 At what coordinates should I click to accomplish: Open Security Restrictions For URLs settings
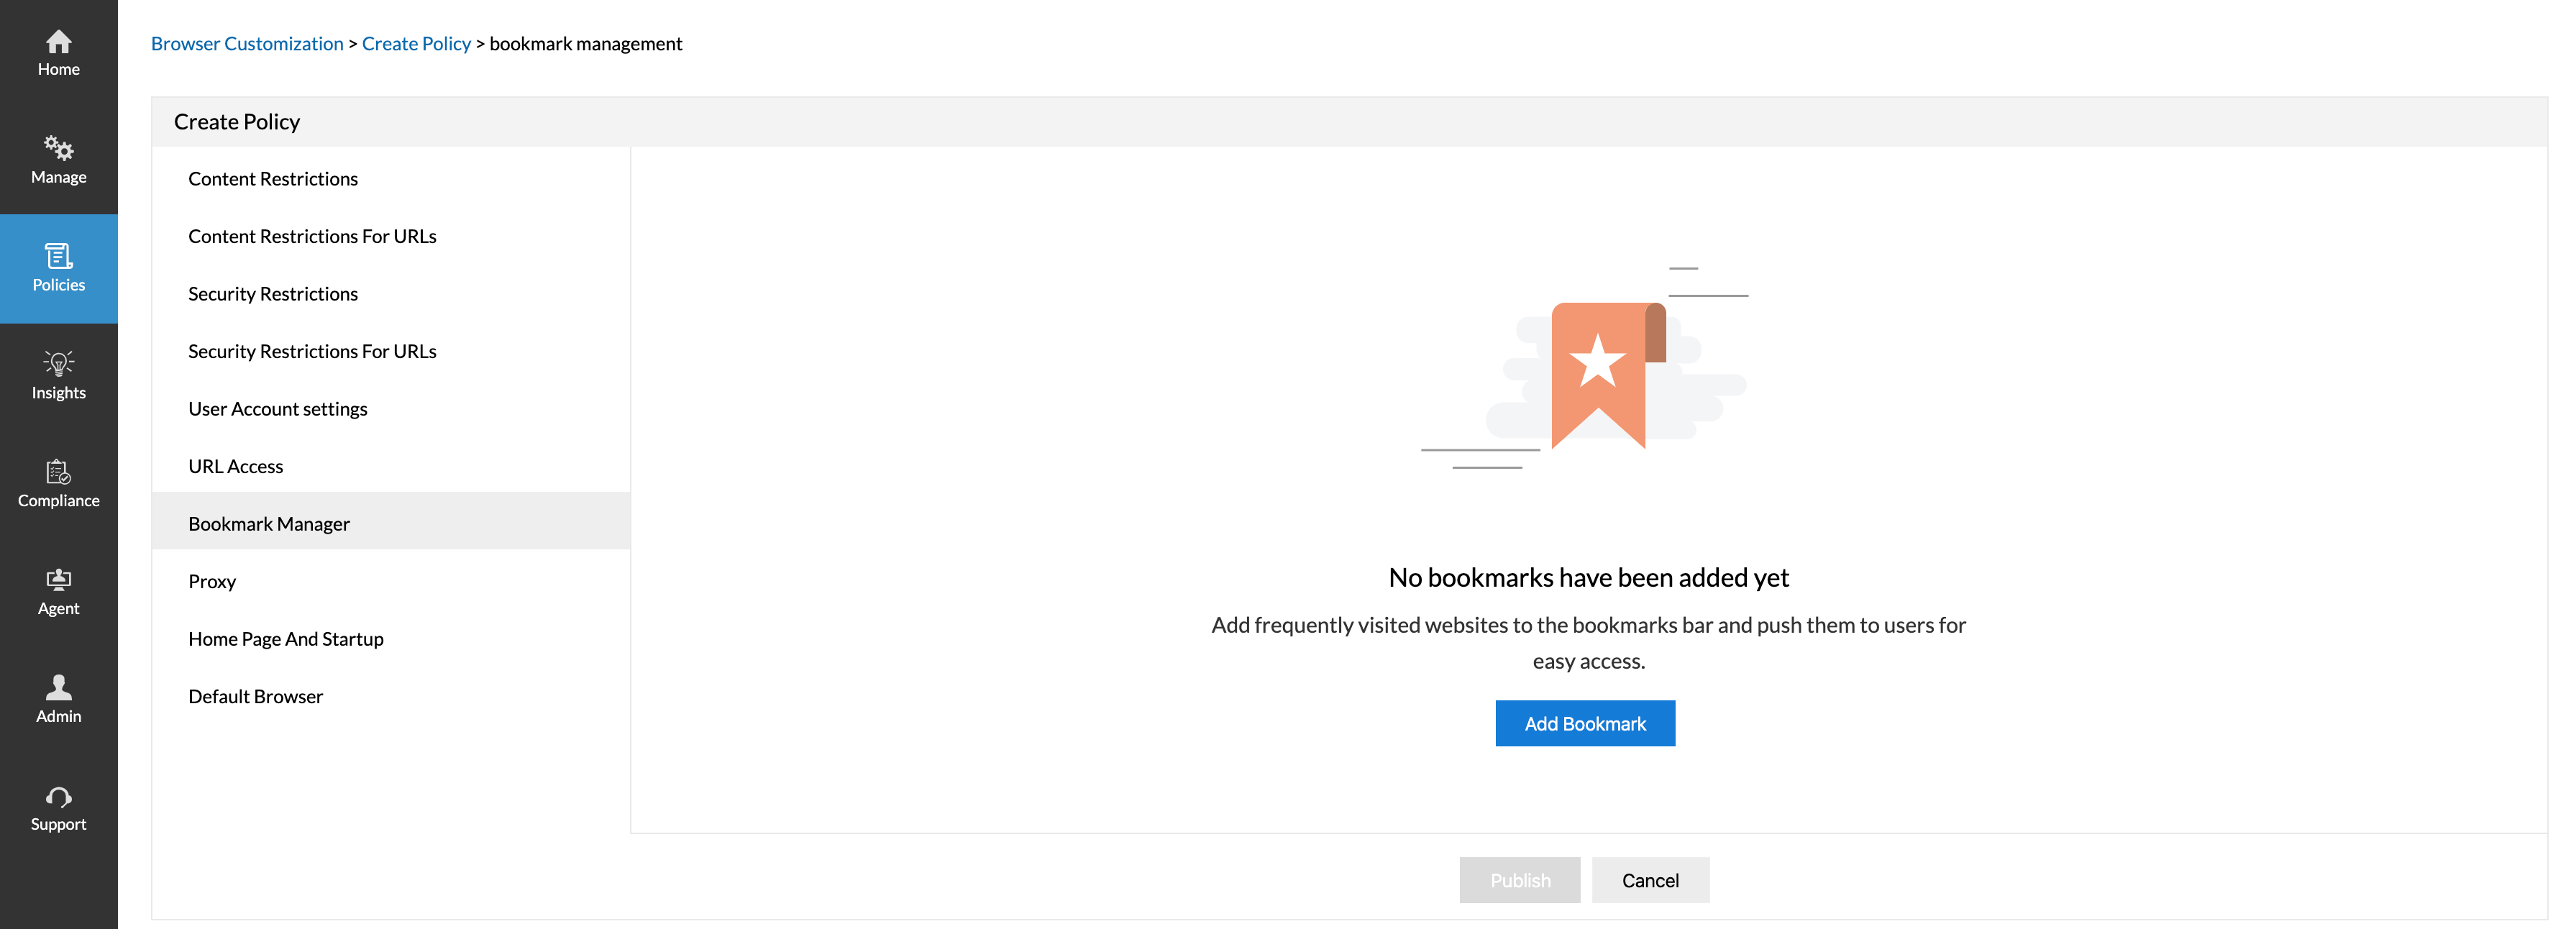point(312,351)
